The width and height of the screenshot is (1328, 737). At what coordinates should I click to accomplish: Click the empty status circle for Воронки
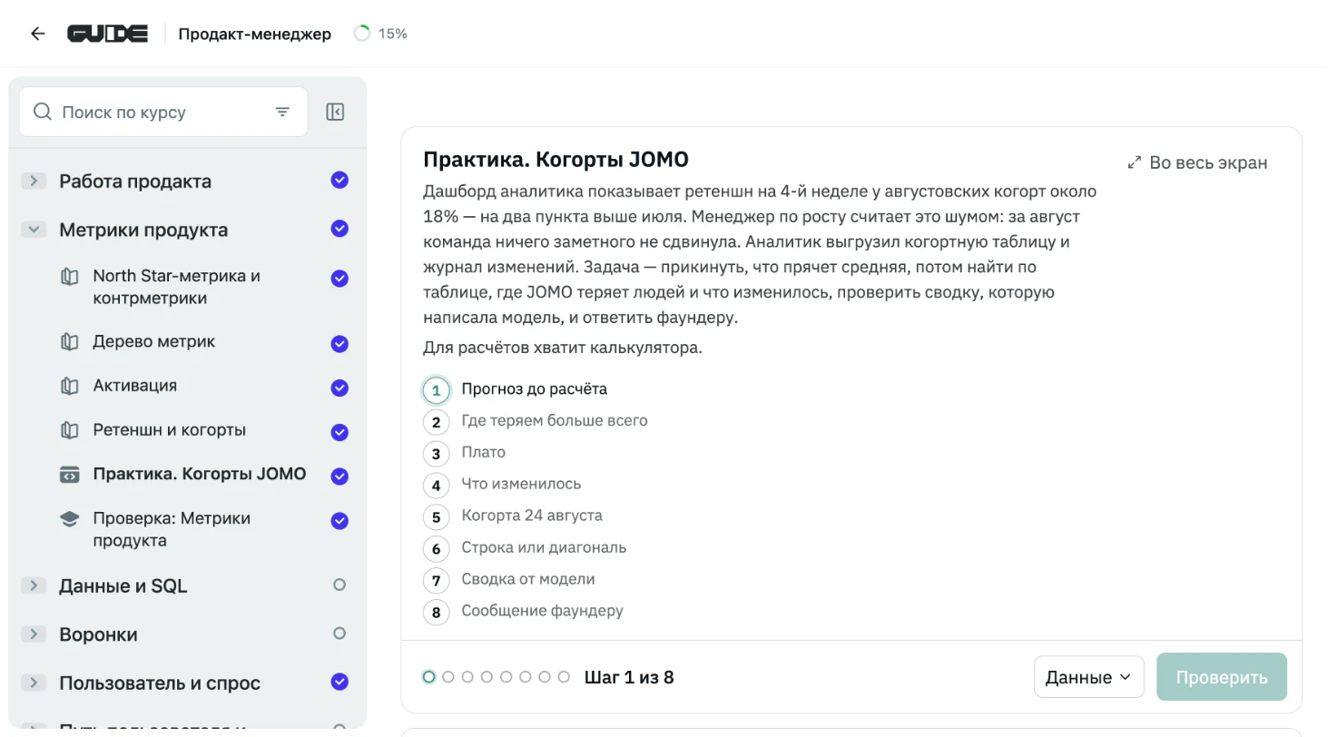click(339, 634)
